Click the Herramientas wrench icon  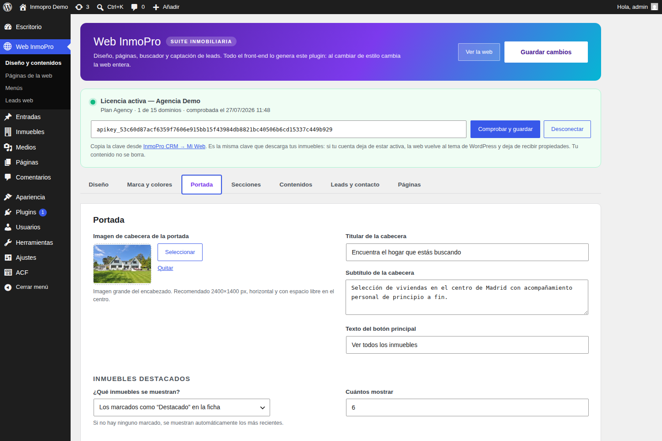tap(8, 243)
